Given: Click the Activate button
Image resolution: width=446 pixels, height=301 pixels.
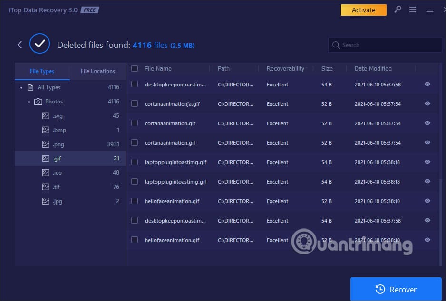Looking at the screenshot, I should pyautogui.click(x=364, y=10).
